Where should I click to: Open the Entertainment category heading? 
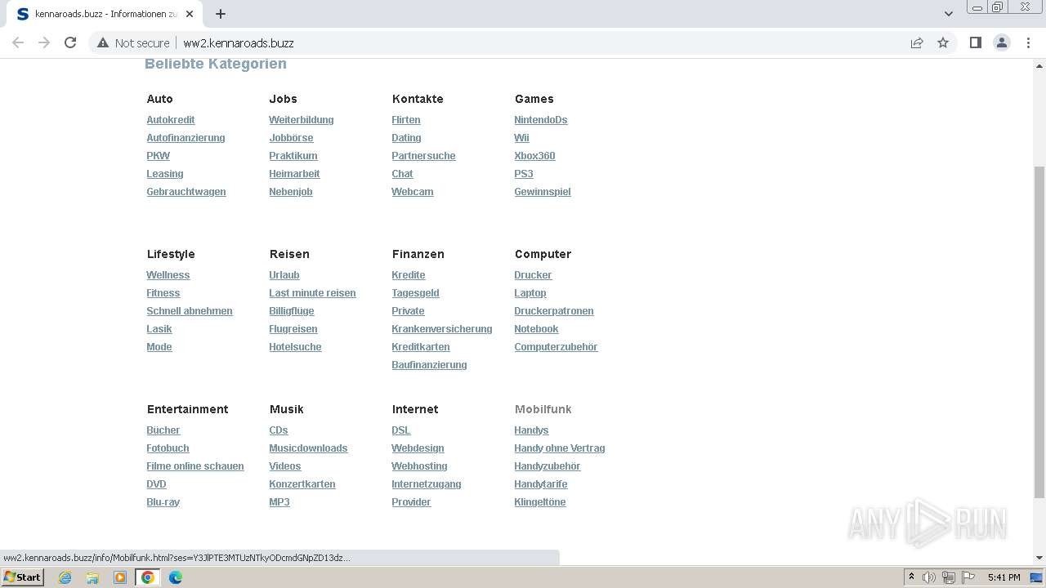point(187,409)
